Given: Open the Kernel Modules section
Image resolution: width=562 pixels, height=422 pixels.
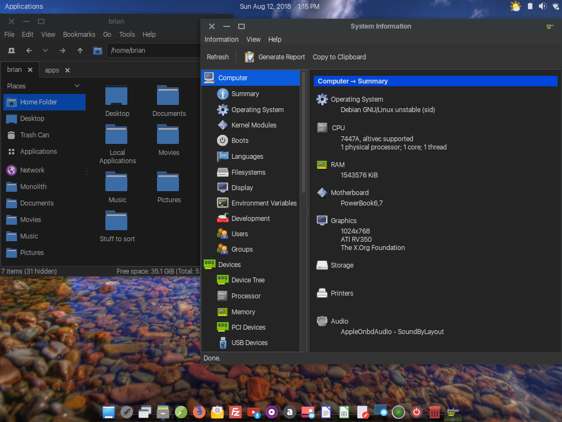Looking at the screenshot, I should point(254,125).
